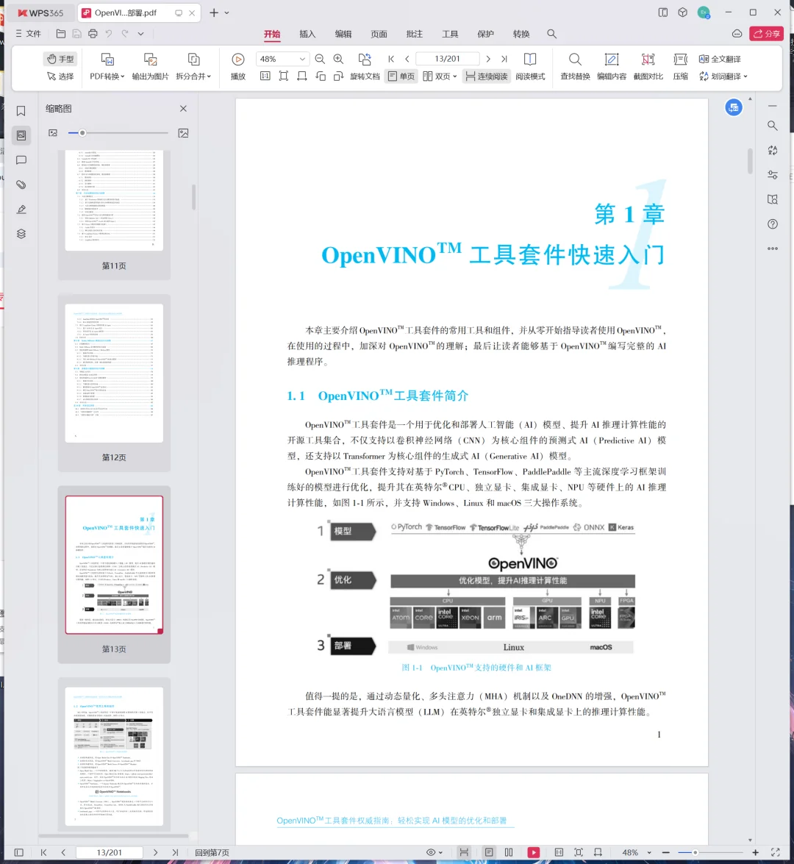
Task: Open bookmark panel in left sidebar
Action: (x=21, y=111)
